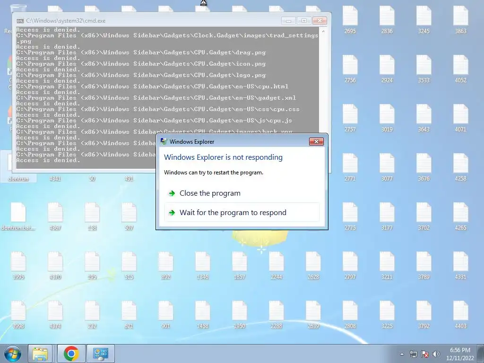Select desktop file 4403
Image resolution: width=484 pixels, height=363 pixels.
tap(460, 314)
